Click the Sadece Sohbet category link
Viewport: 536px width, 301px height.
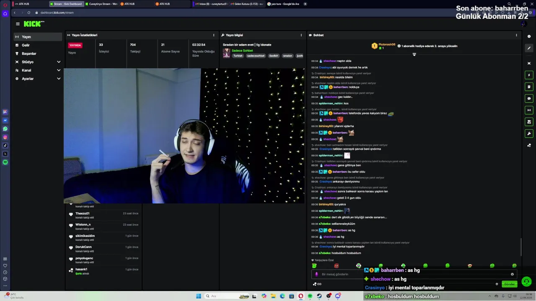[x=242, y=51]
